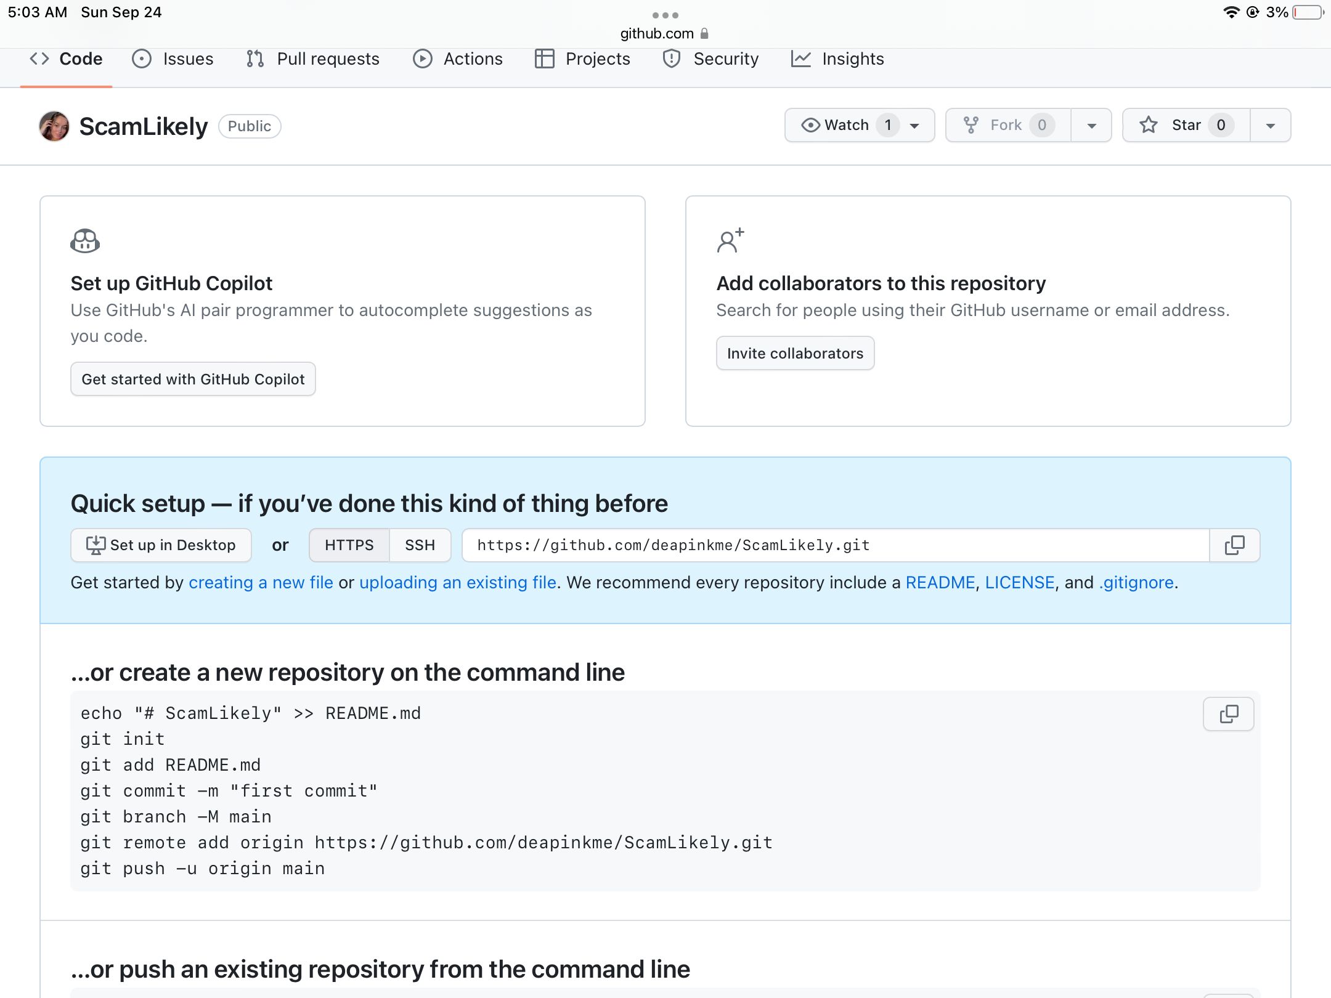Click Invite collaborators button
This screenshot has width=1331, height=998.
click(795, 353)
